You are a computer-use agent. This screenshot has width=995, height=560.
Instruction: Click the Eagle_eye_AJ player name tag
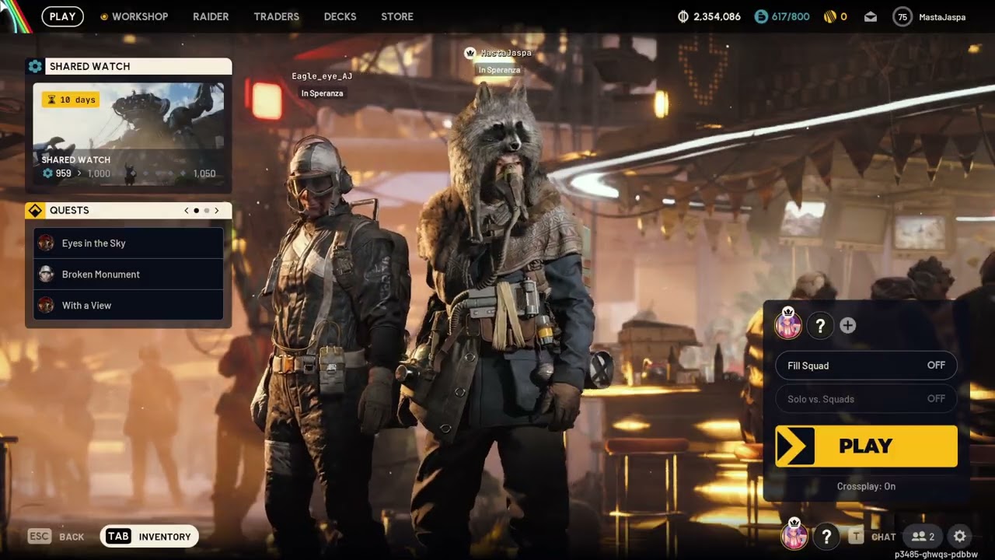(322, 76)
